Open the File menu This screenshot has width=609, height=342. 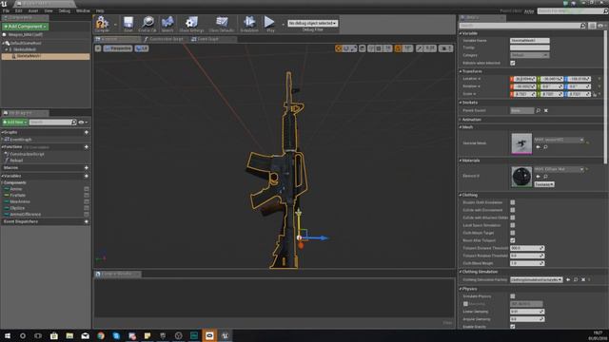click(6, 10)
